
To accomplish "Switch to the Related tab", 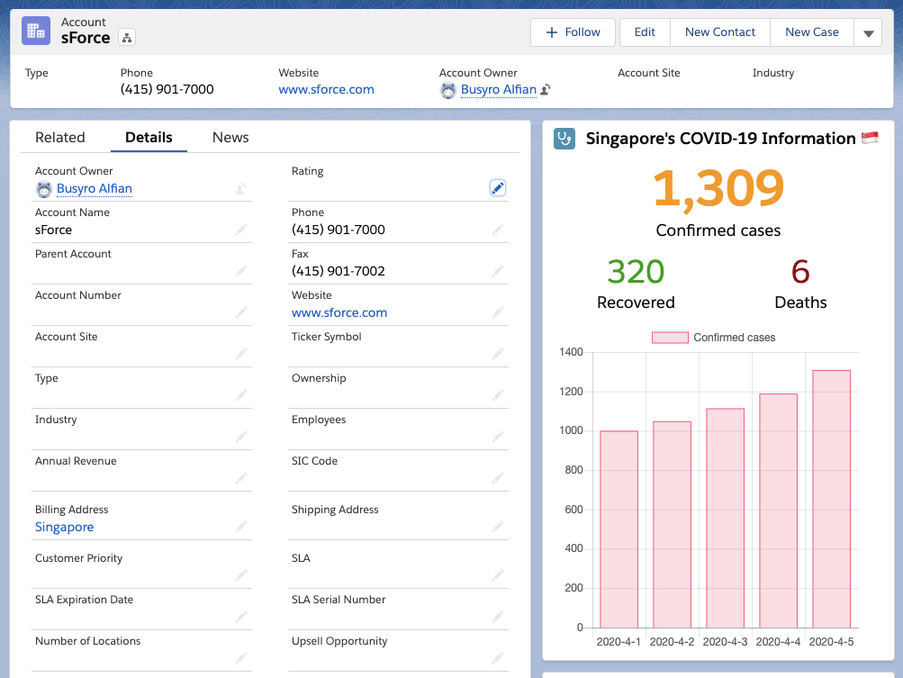I will (x=60, y=138).
